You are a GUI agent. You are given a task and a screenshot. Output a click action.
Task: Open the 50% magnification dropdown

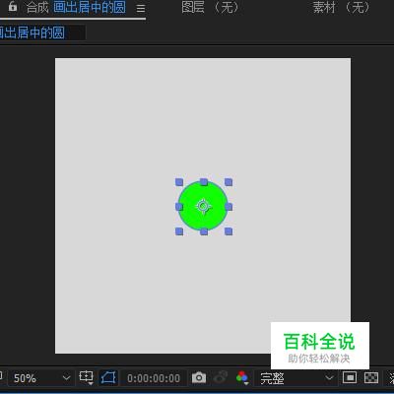(41, 378)
